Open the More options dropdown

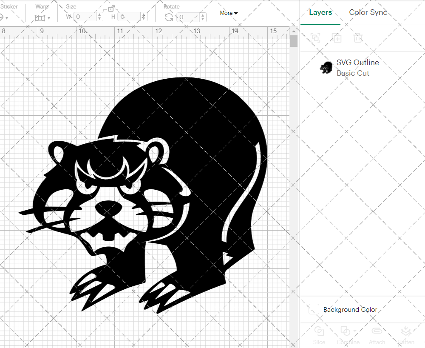228,13
